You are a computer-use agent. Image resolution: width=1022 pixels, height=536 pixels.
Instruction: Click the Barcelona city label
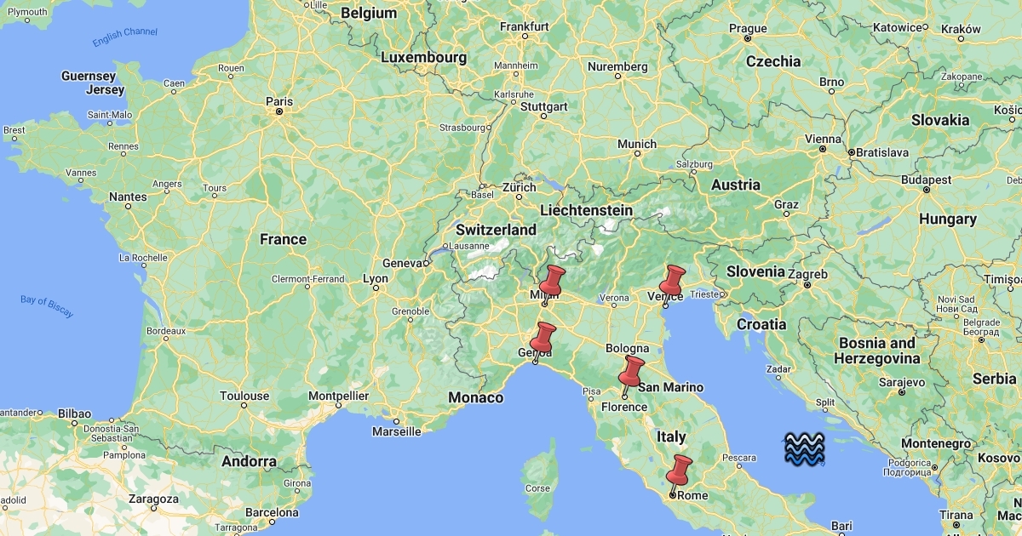[x=271, y=513]
